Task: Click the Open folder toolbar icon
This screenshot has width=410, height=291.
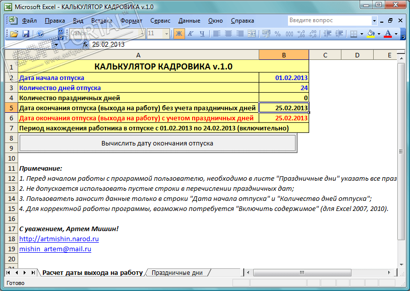Action: (14, 34)
